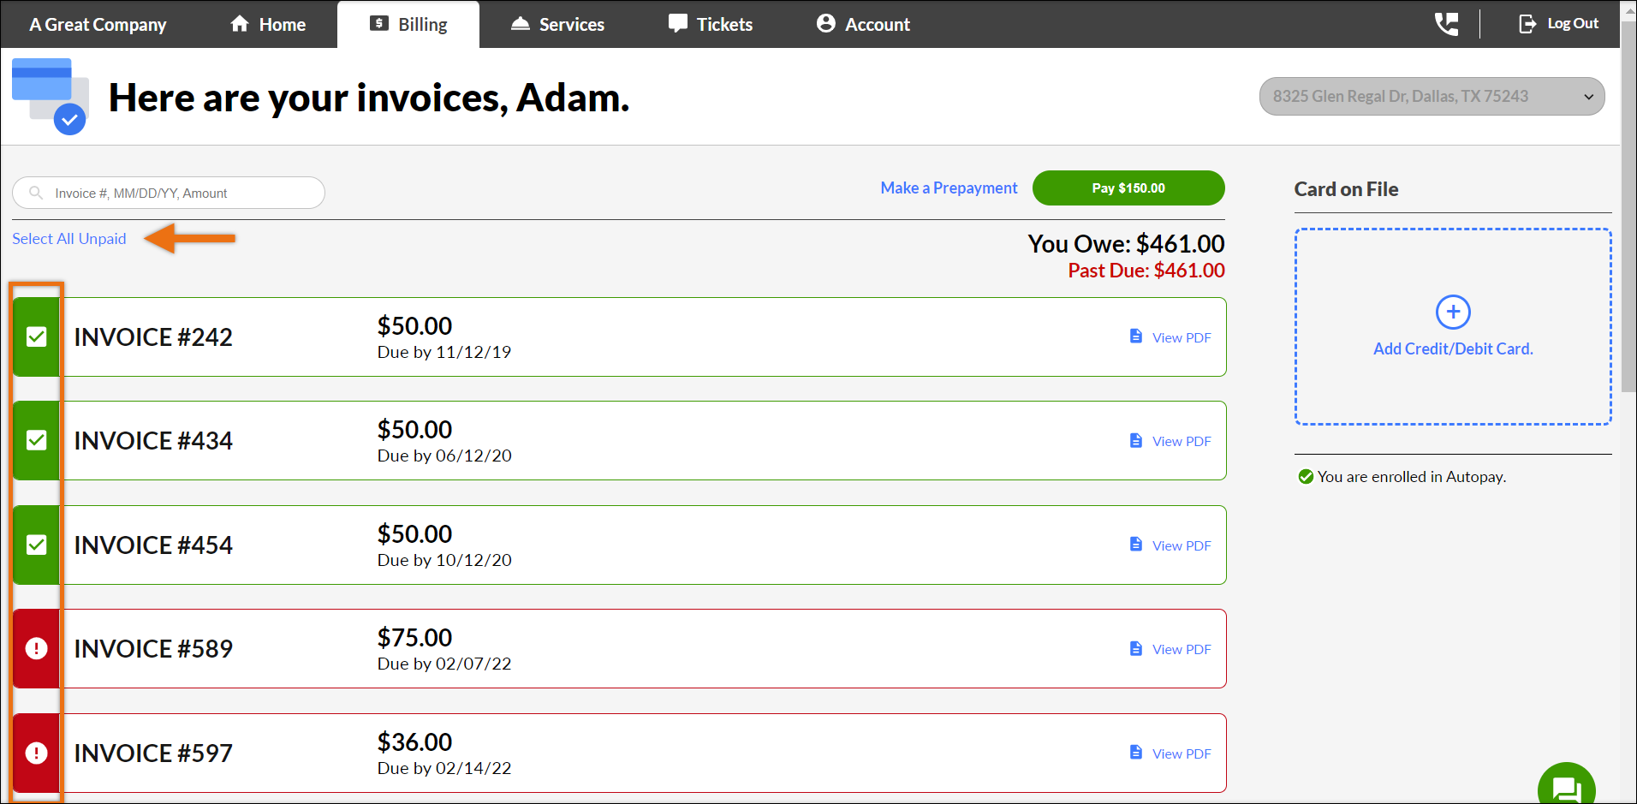Click A Great Company brand name

tap(98, 24)
